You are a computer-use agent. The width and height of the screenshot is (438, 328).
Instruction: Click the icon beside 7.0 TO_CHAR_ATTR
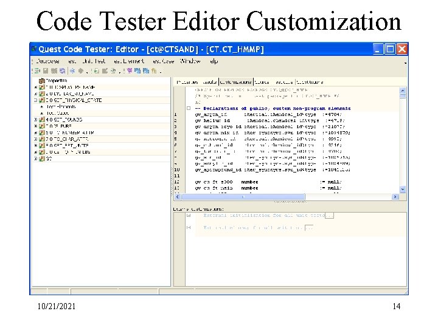[42, 139]
